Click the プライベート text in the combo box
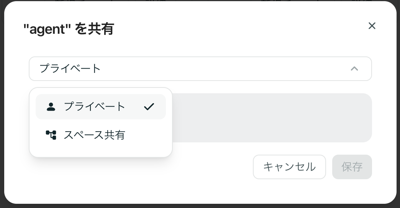The height and width of the screenshot is (208, 400). click(x=70, y=69)
